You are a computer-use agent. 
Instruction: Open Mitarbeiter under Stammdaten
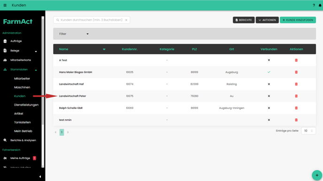click(22, 79)
